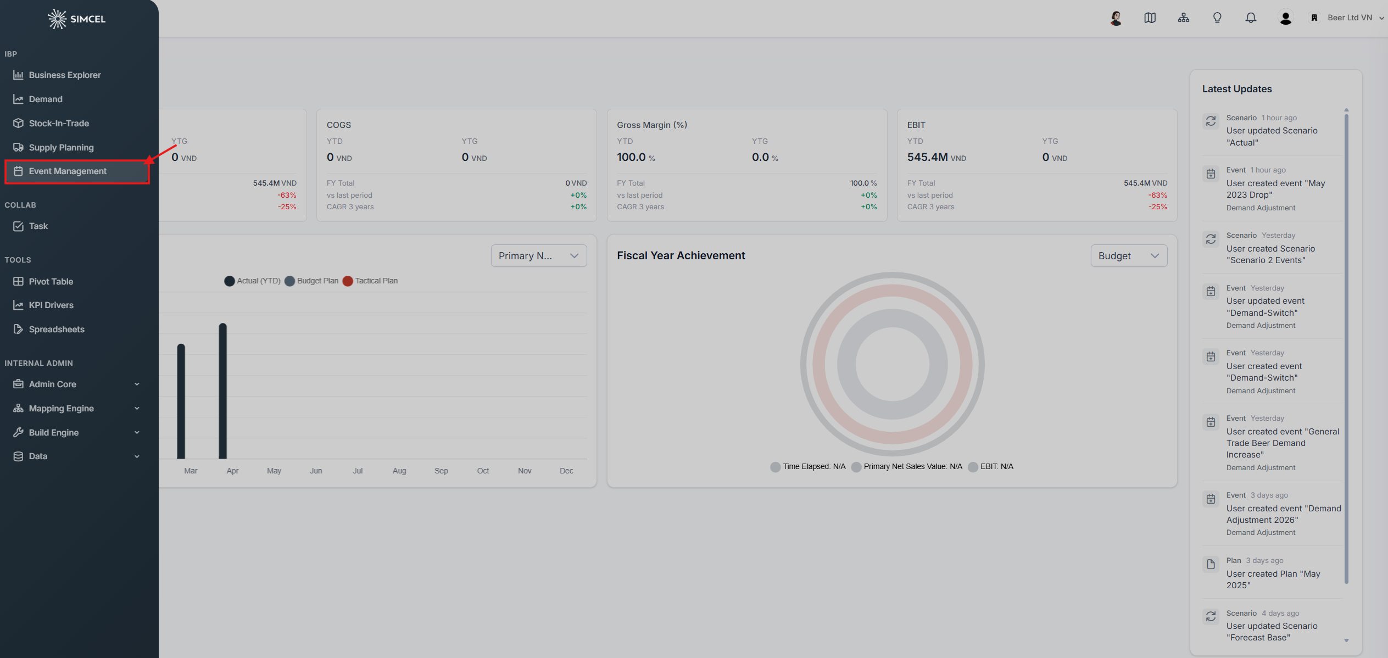Toggle Time Elapsed legend item
Viewport: 1388px width, 658px height.
click(807, 466)
